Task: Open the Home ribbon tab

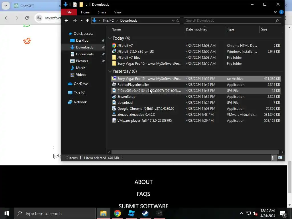Action: tap(85, 12)
